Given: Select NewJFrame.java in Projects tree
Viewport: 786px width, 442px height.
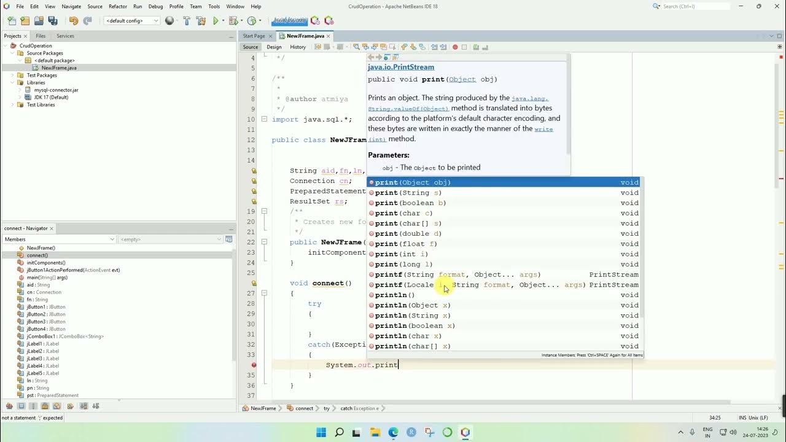Looking at the screenshot, I should pos(59,68).
